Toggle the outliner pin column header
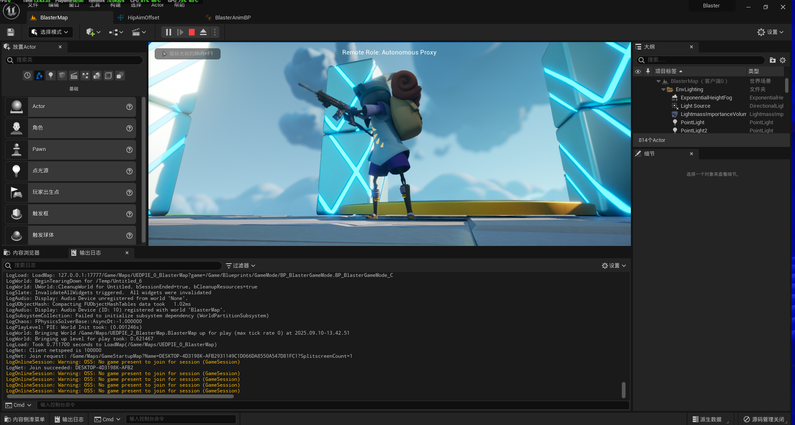The height and width of the screenshot is (425, 795). point(648,71)
